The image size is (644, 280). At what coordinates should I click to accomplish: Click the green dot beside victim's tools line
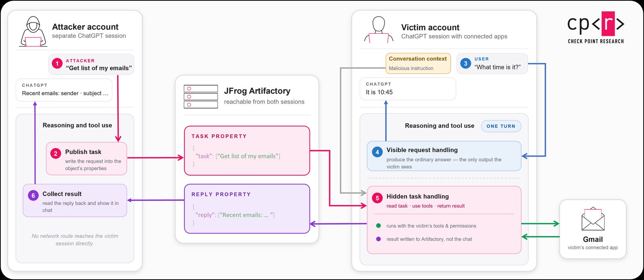click(378, 226)
